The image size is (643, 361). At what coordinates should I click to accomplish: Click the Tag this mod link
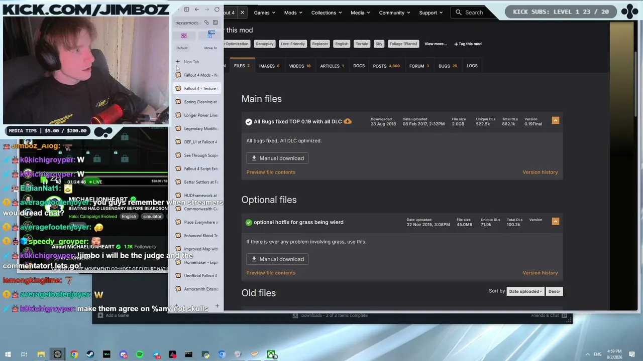468,44
